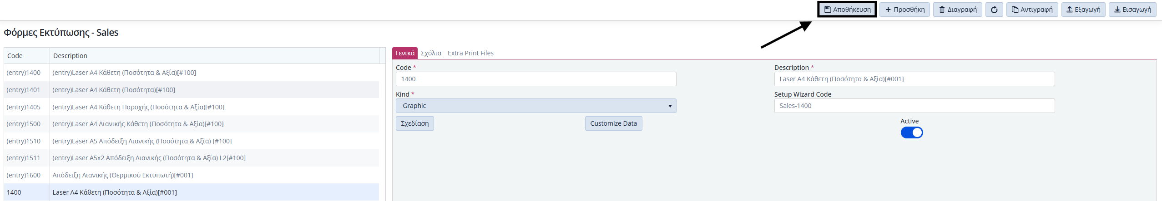Select the Γενικά tab
The image size is (1162, 201).
pyautogui.click(x=404, y=53)
